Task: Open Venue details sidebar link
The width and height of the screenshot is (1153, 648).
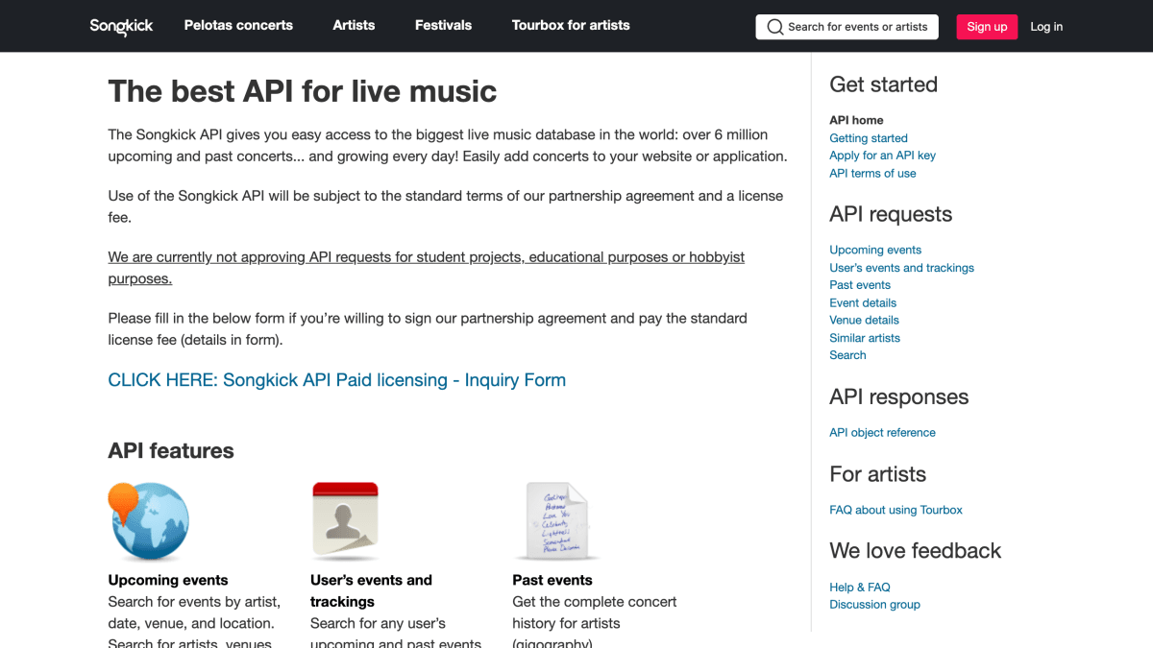Action: pyautogui.click(x=864, y=320)
